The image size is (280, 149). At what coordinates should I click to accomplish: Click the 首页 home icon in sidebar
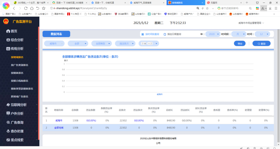tap(8, 31)
